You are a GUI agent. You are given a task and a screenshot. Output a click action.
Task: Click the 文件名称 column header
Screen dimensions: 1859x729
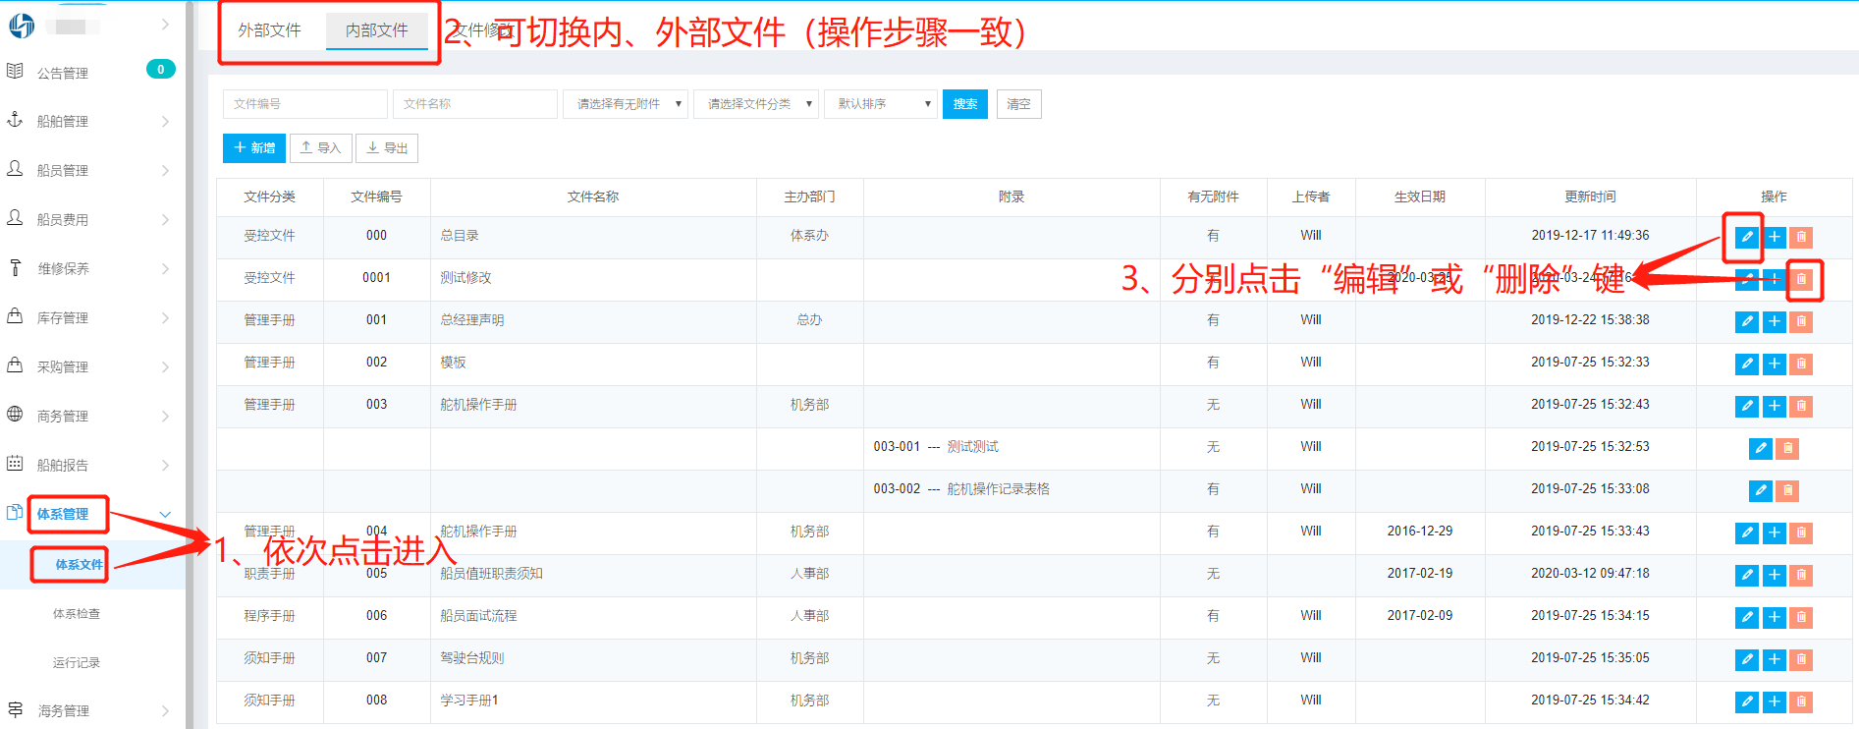click(593, 197)
